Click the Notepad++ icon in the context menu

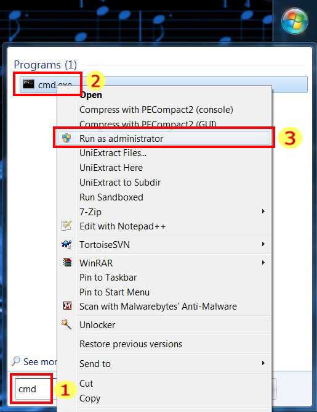click(x=66, y=226)
